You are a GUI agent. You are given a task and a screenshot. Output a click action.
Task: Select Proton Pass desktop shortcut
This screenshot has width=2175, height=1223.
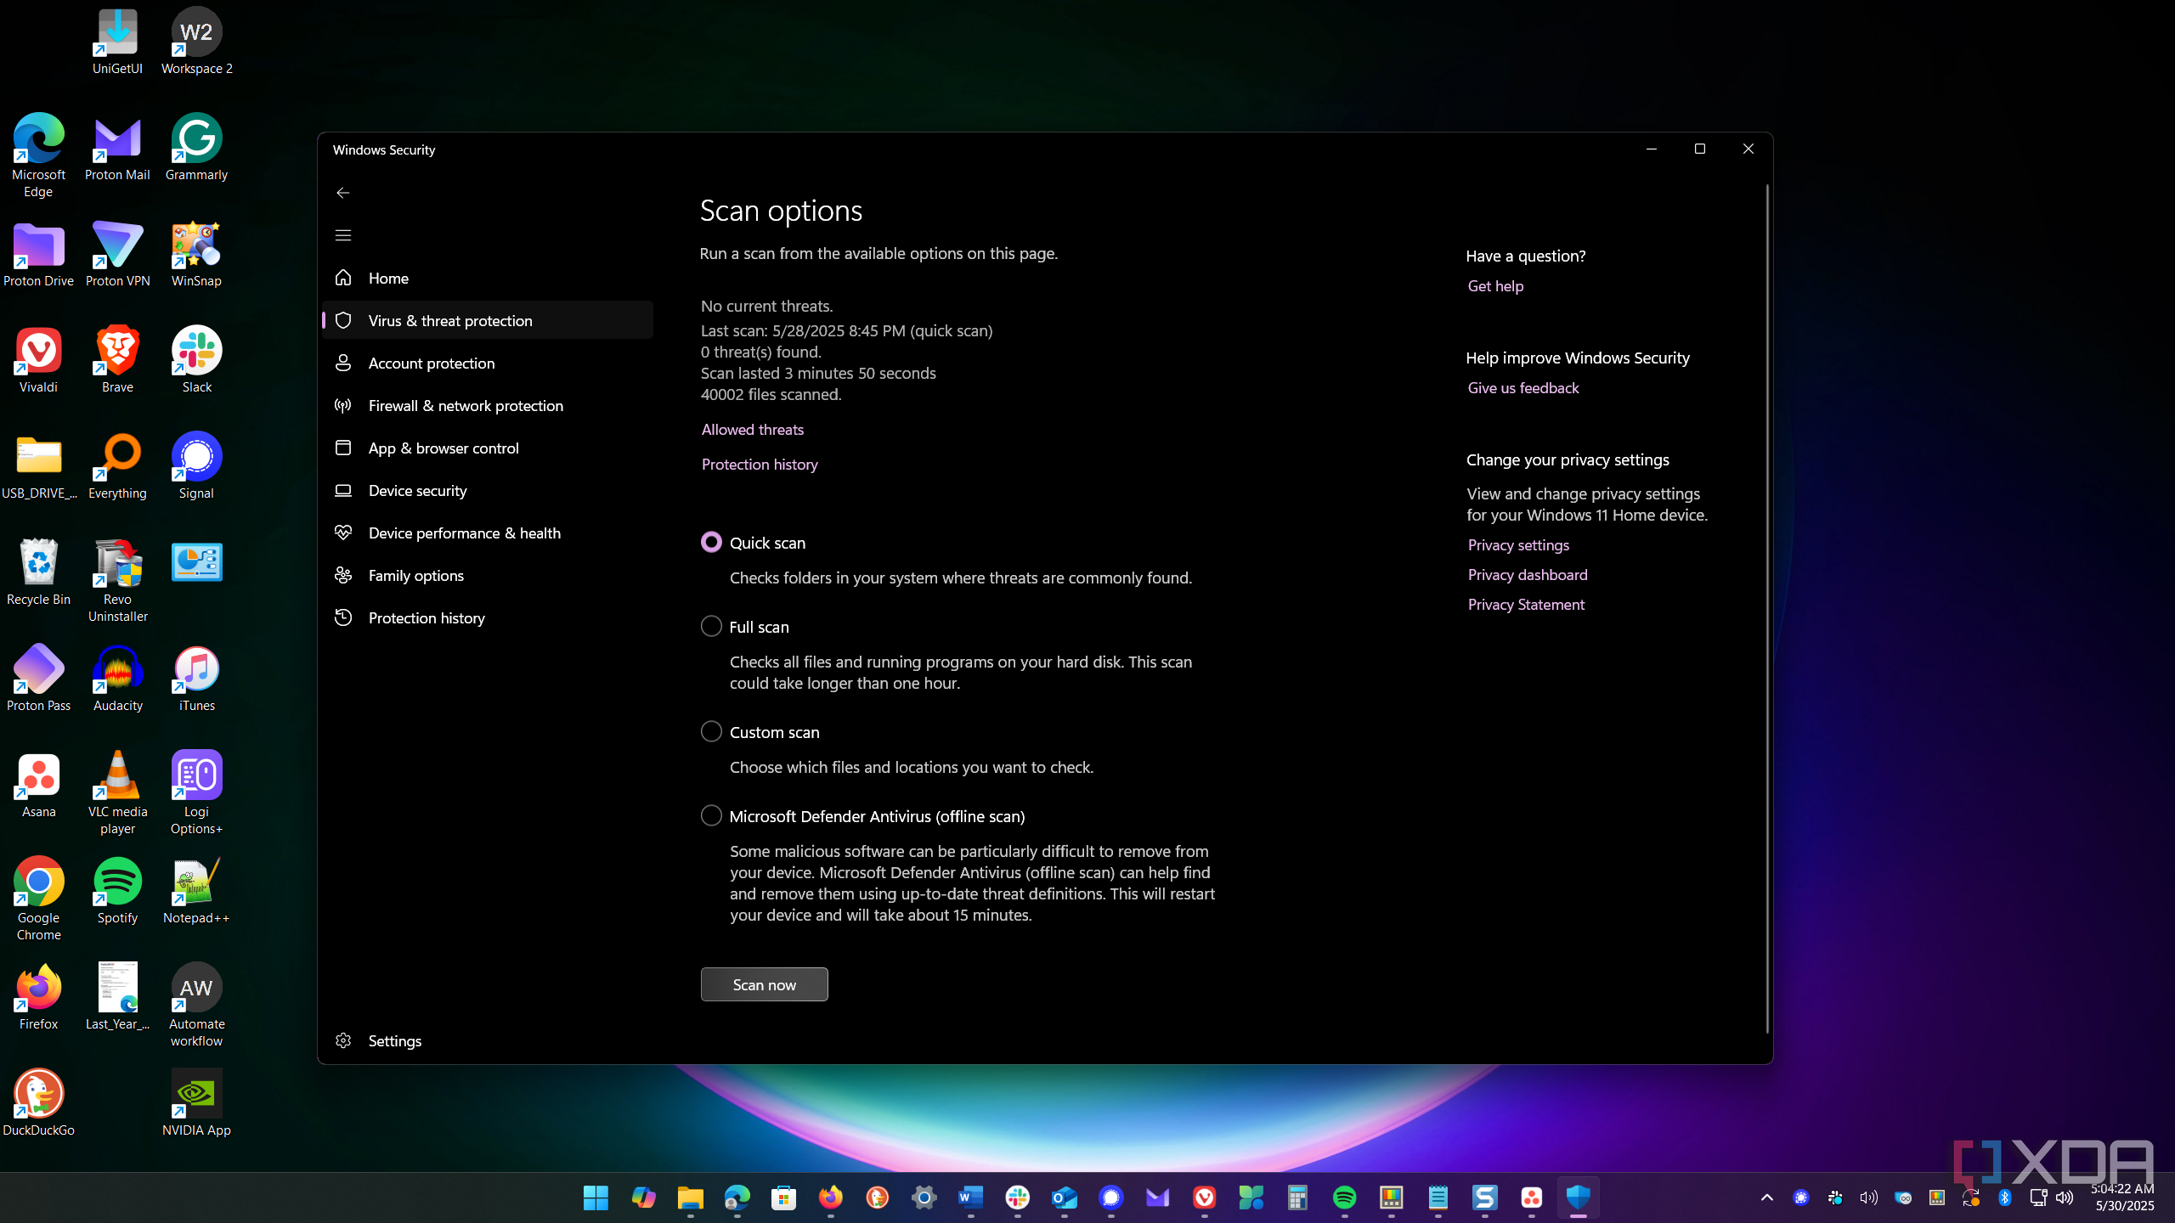[38, 678]
